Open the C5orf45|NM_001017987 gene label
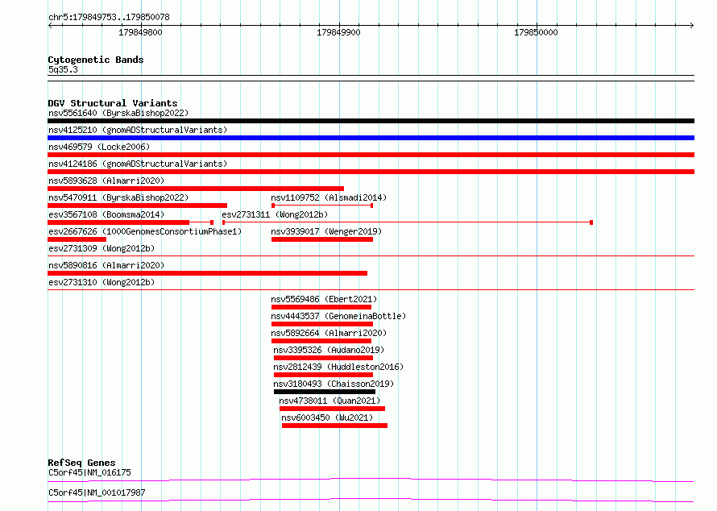The height and width of the screenshot is (511, 717). pyautogui.click(x=97, y=492)
